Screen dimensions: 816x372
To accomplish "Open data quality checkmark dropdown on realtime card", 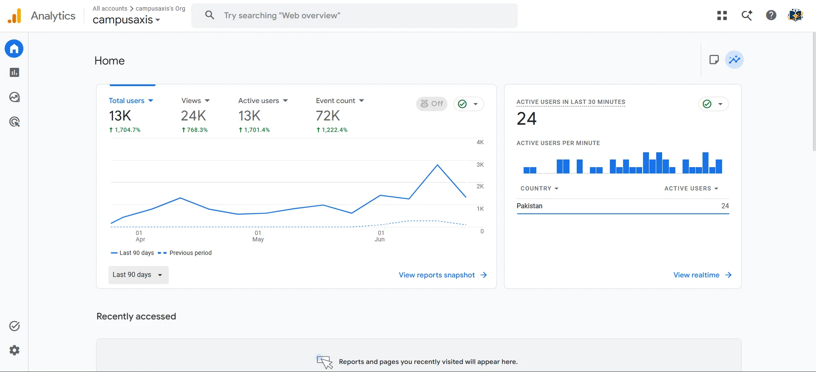I will click(x=713, y=104).
